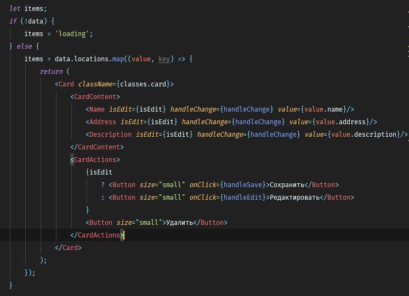Click the 'map' method call
The image size is (409, 296).
click(x=118, y=59)
